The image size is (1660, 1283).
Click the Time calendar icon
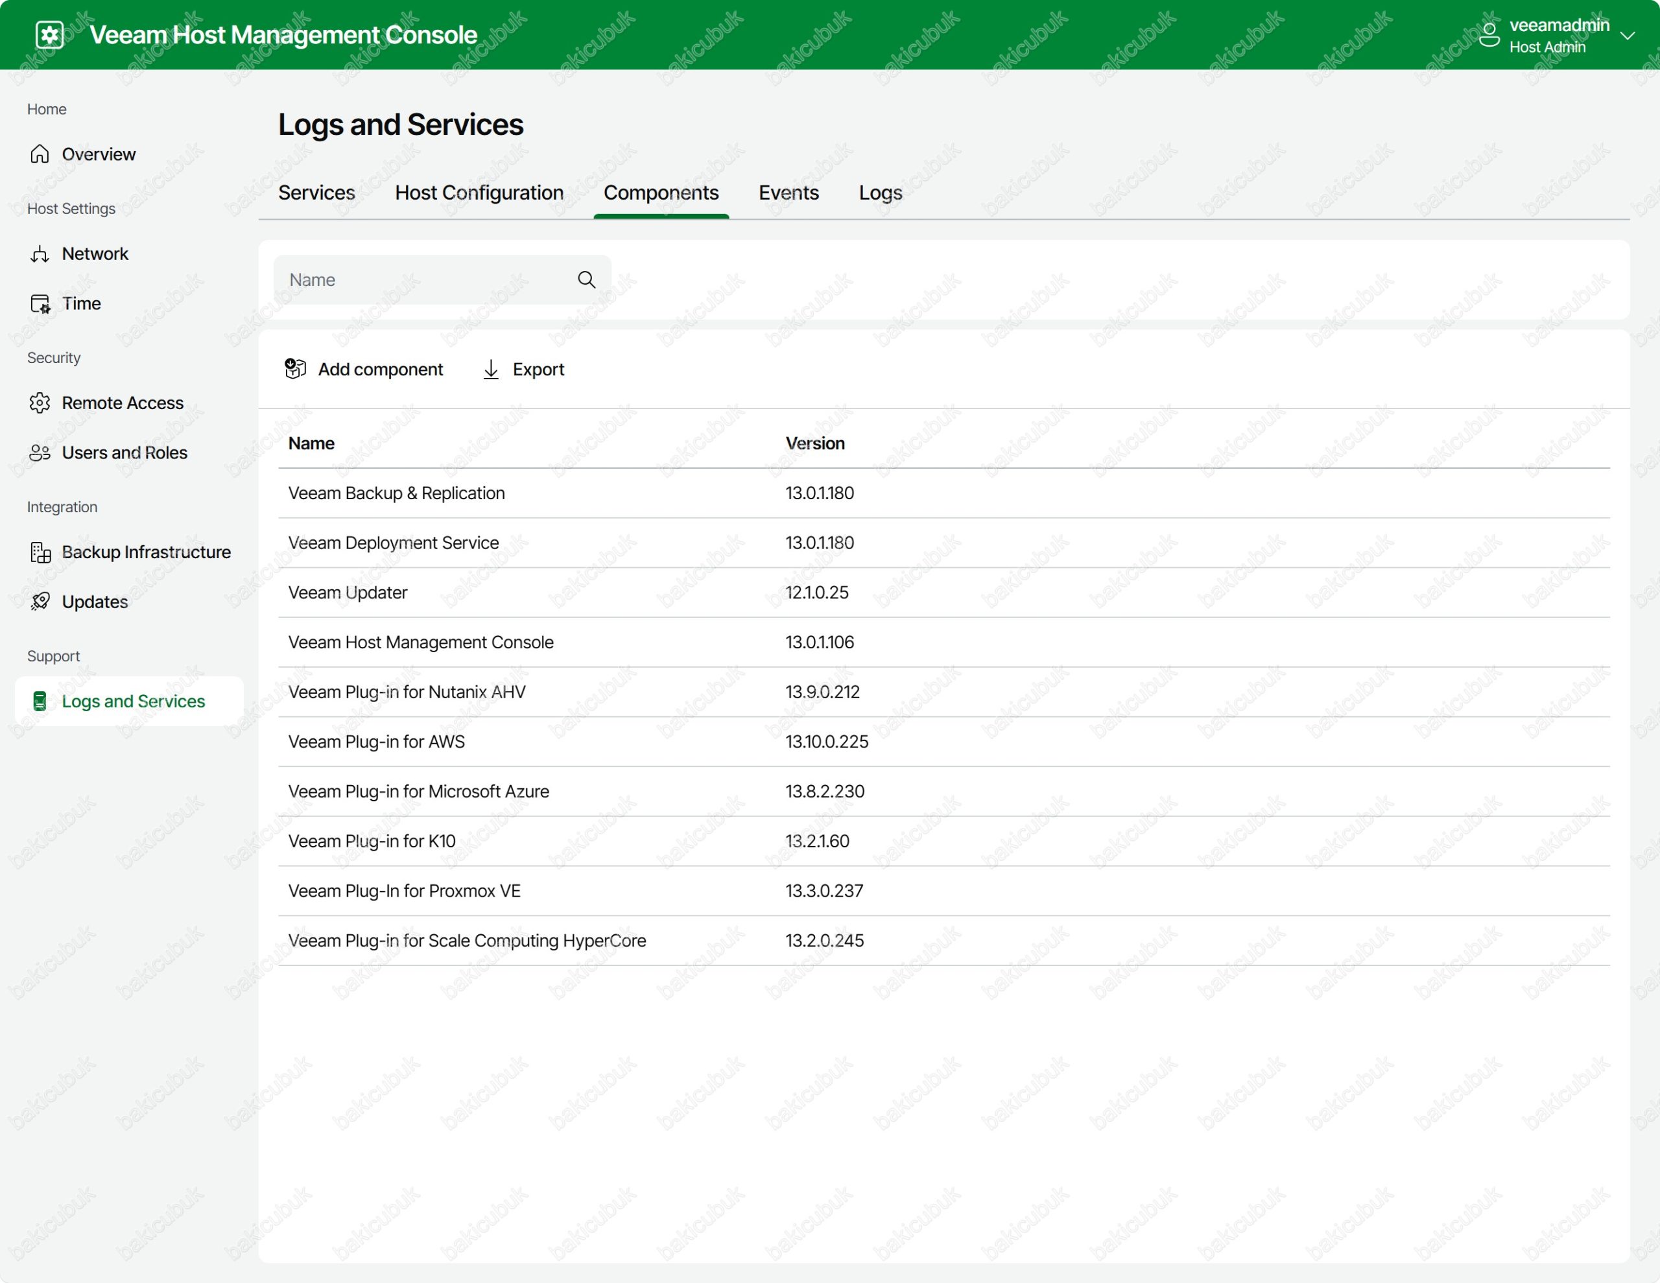(40, 304)
